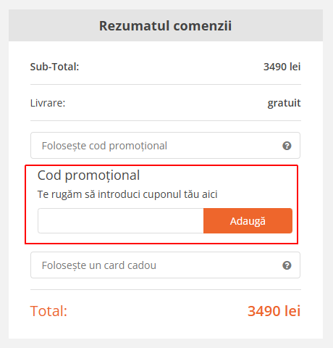Expand the Folosește un card cadou section
The width and height of the screenshot is (333, 348).
click(165, 265)
